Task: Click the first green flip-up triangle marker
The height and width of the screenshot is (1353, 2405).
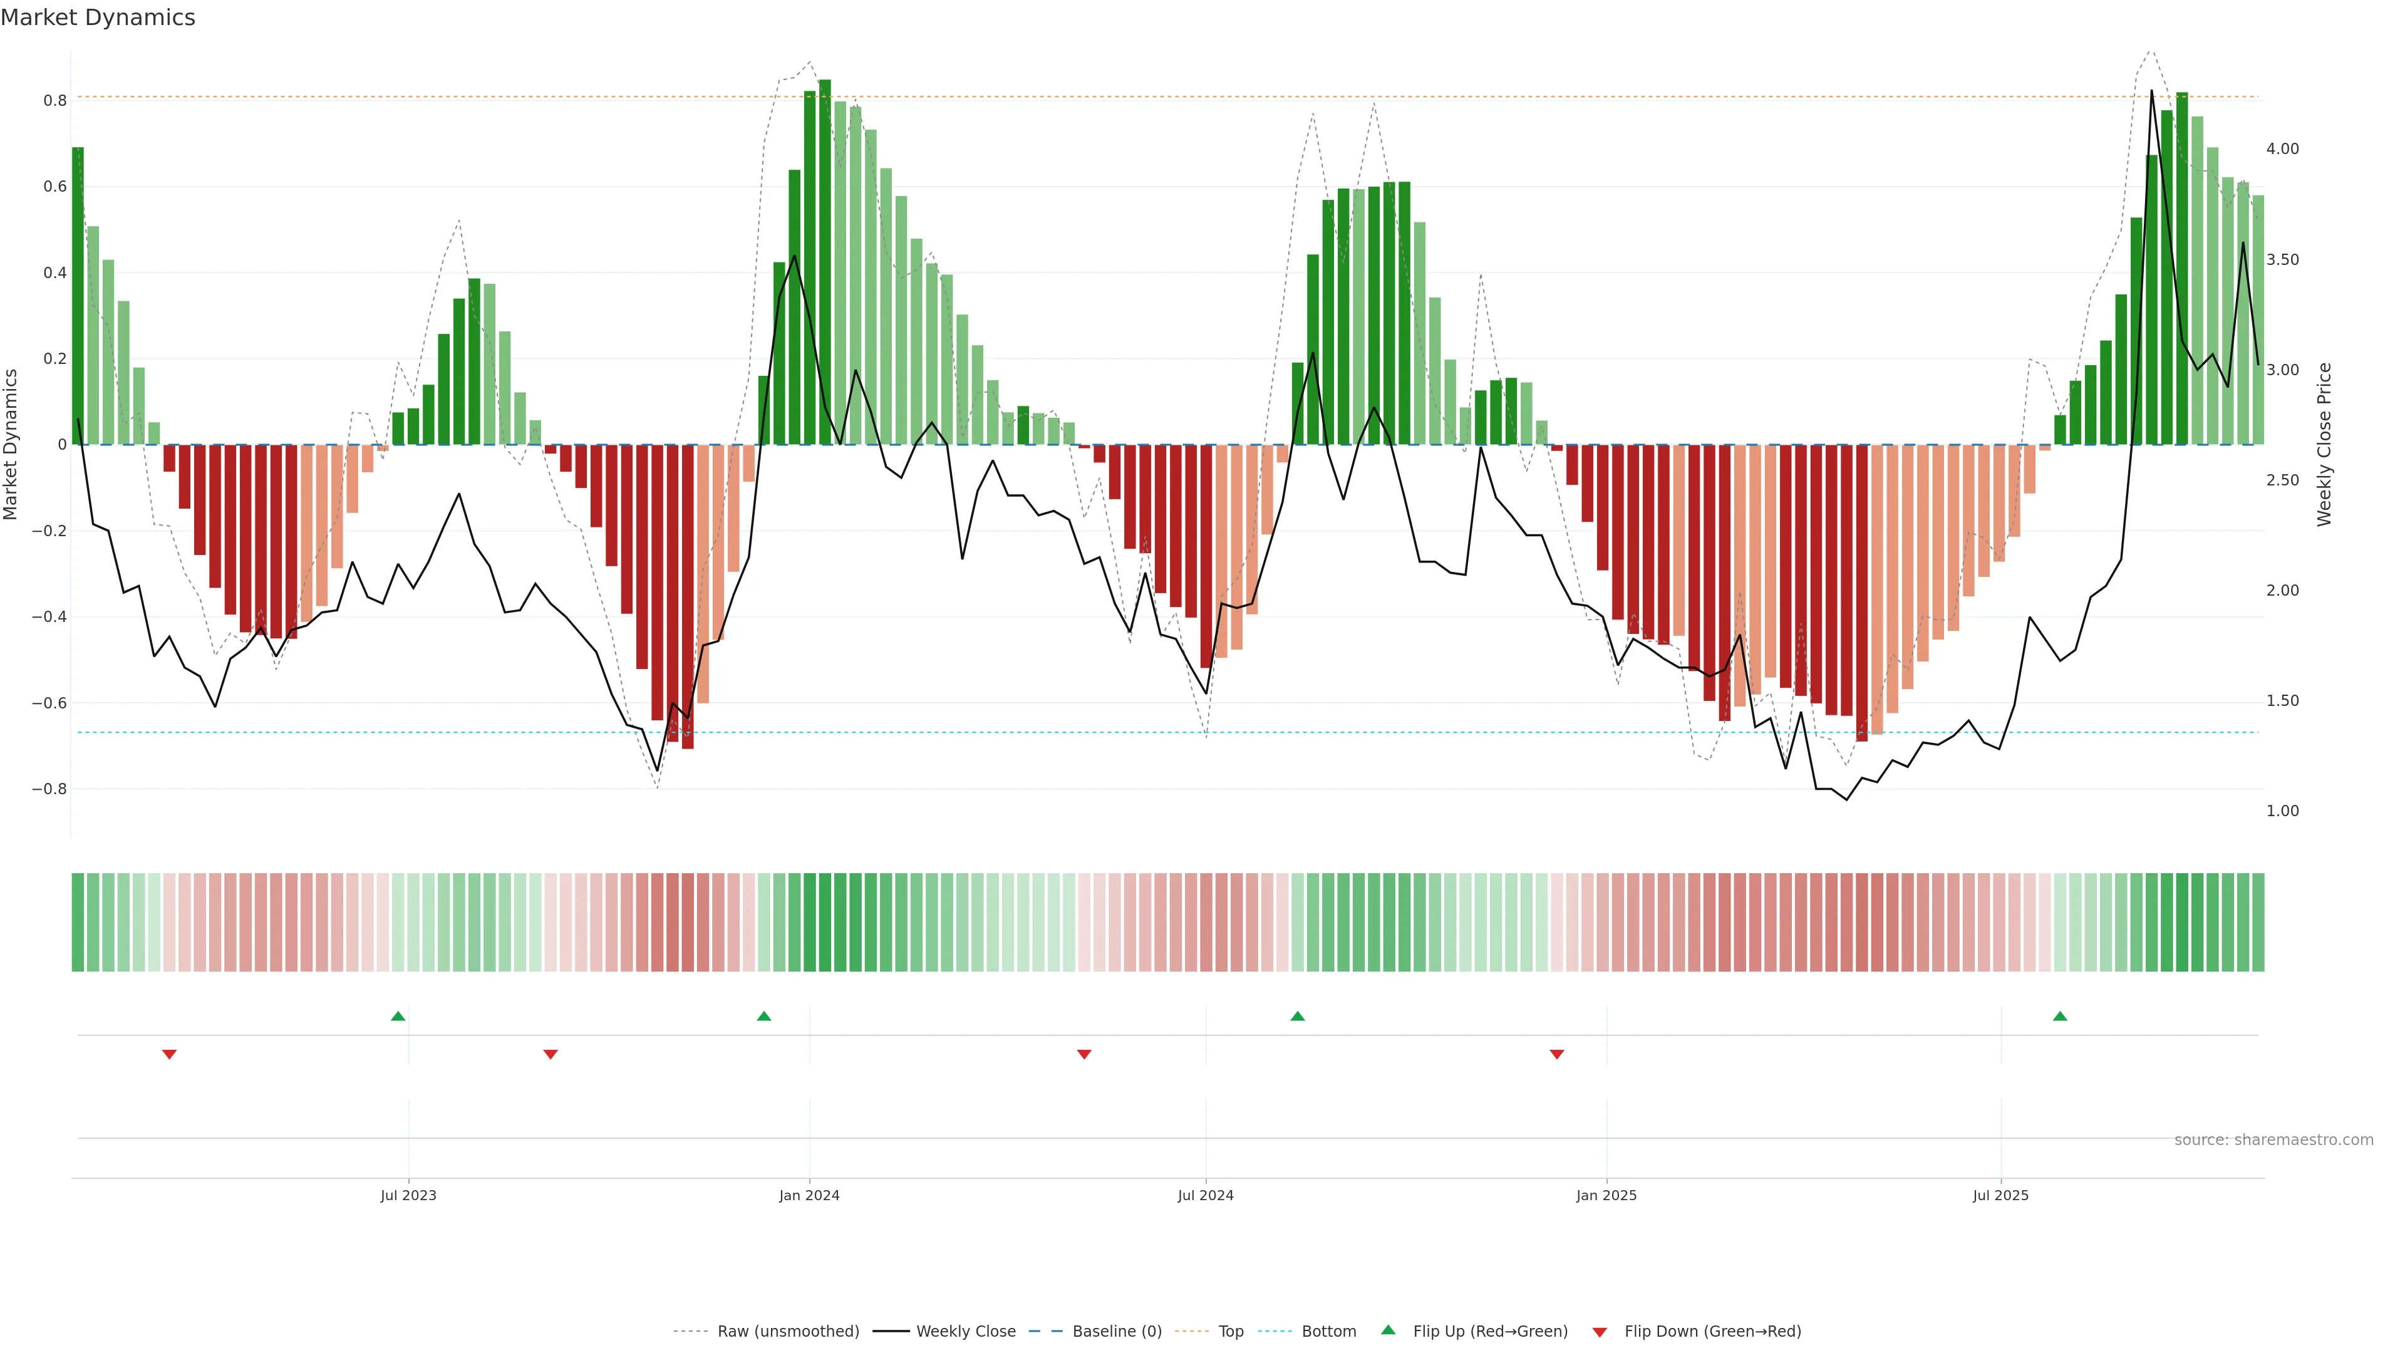Action: (398, 1016)
